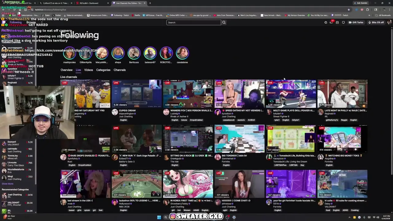Open VALORANT recommended category in sidebar

tap(18, 204)
